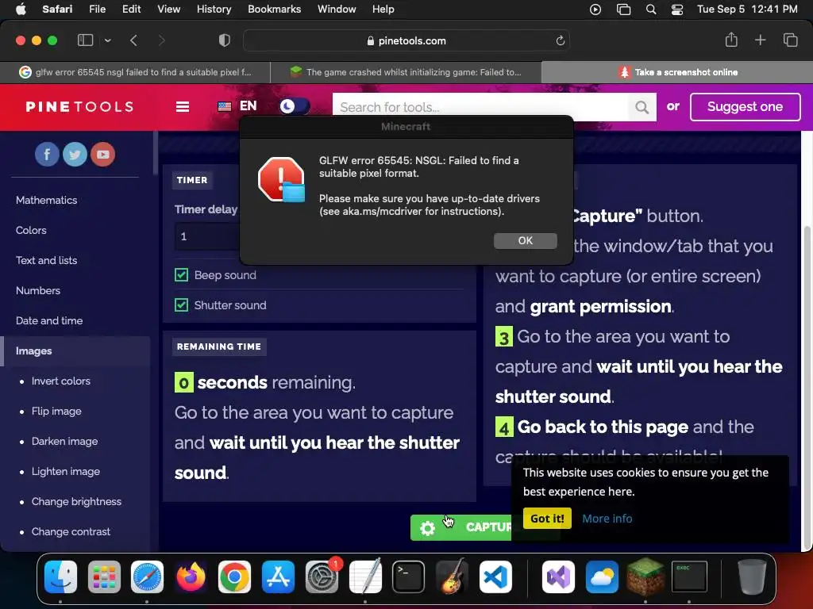Click the pinetools.com address bar
813x609 pixels.
point(406,40)
